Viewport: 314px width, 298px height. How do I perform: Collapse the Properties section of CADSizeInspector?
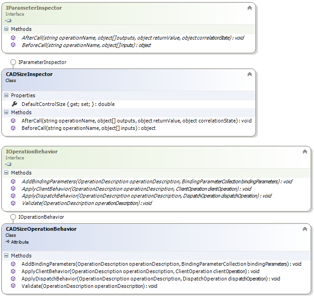pyautogui.click(x=6, y=95)
